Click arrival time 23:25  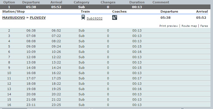56,105
